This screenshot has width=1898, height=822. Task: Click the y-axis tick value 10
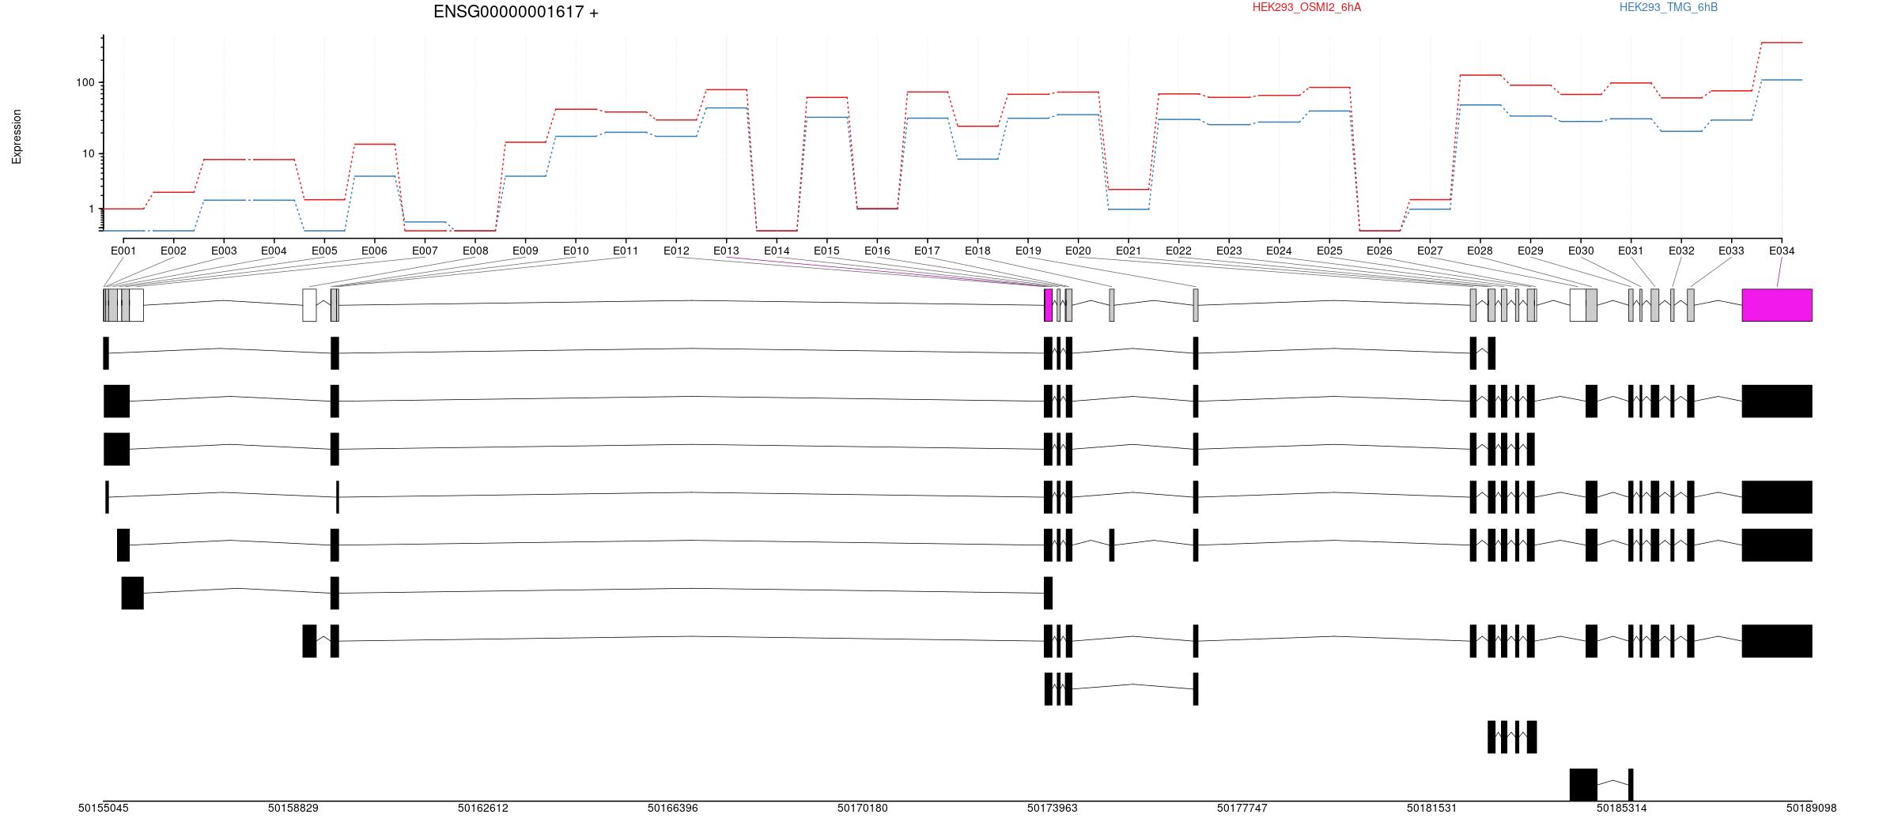tap(88, 153)
